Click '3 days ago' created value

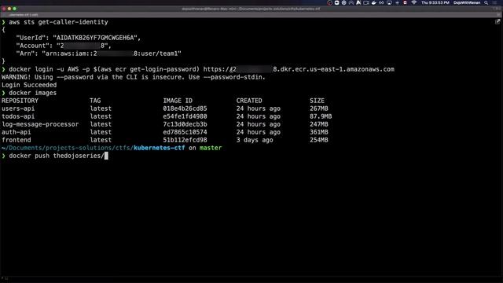pyautogui.click(x=255, y=140)
